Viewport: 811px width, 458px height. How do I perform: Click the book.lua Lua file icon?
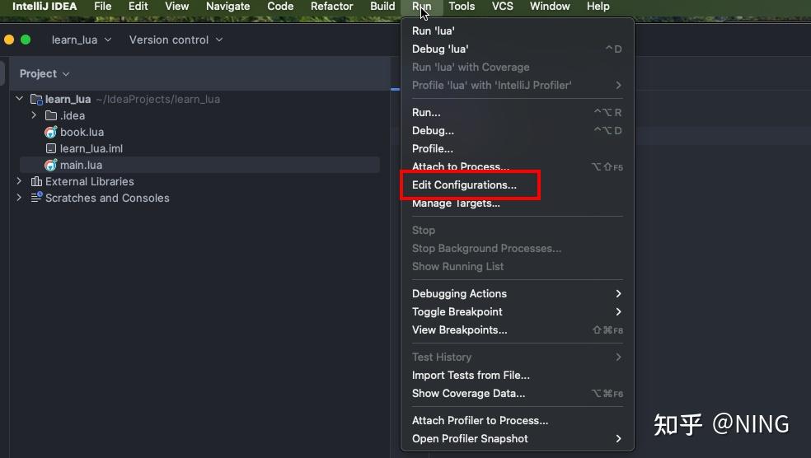tap(51, 133)
